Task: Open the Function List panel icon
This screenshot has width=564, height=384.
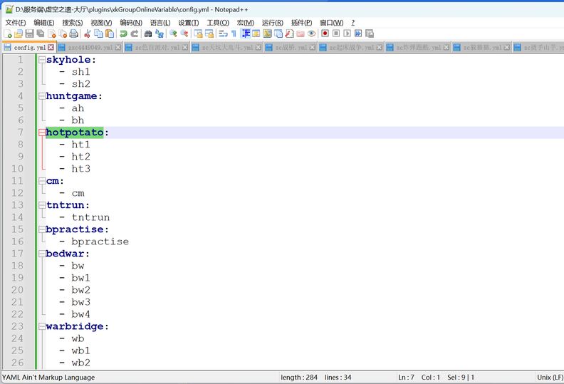Action: [289, 33]
